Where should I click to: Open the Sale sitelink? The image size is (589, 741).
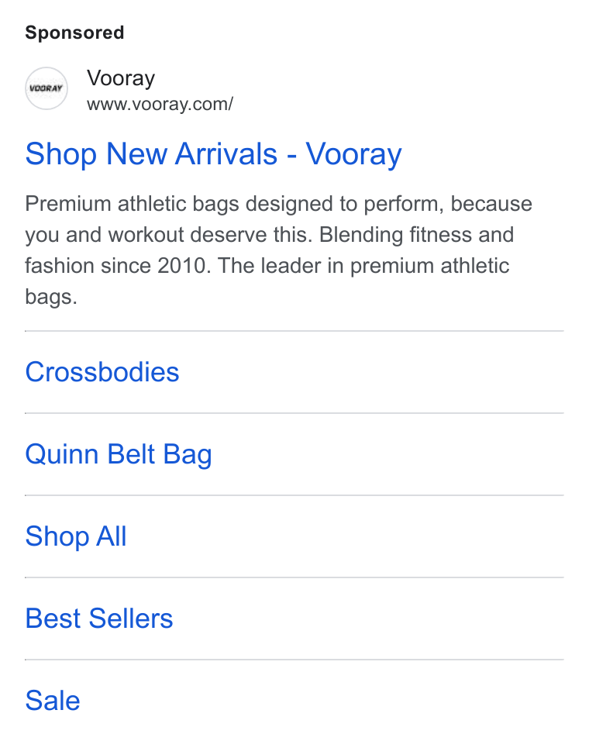[x=53, y=701]
